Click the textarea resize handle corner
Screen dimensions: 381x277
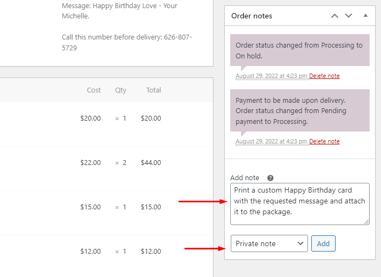[x=367, y=222]
